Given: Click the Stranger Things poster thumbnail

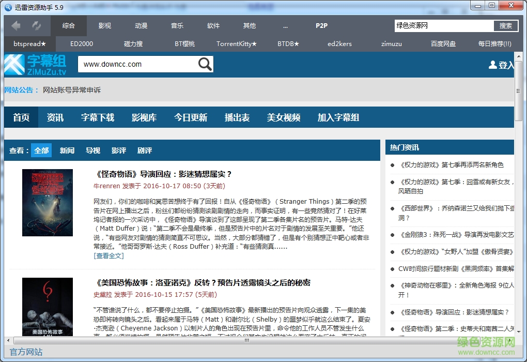Looking at the screenshot, I should 48,203.
